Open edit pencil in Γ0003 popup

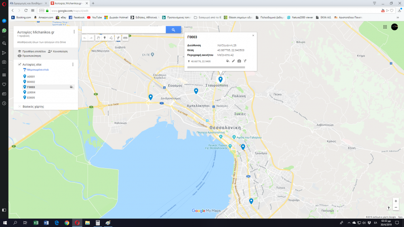point(233,61)
